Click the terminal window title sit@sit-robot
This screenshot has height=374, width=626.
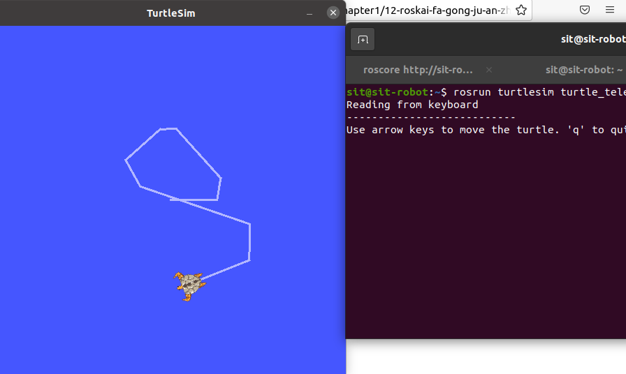point(592,39)
